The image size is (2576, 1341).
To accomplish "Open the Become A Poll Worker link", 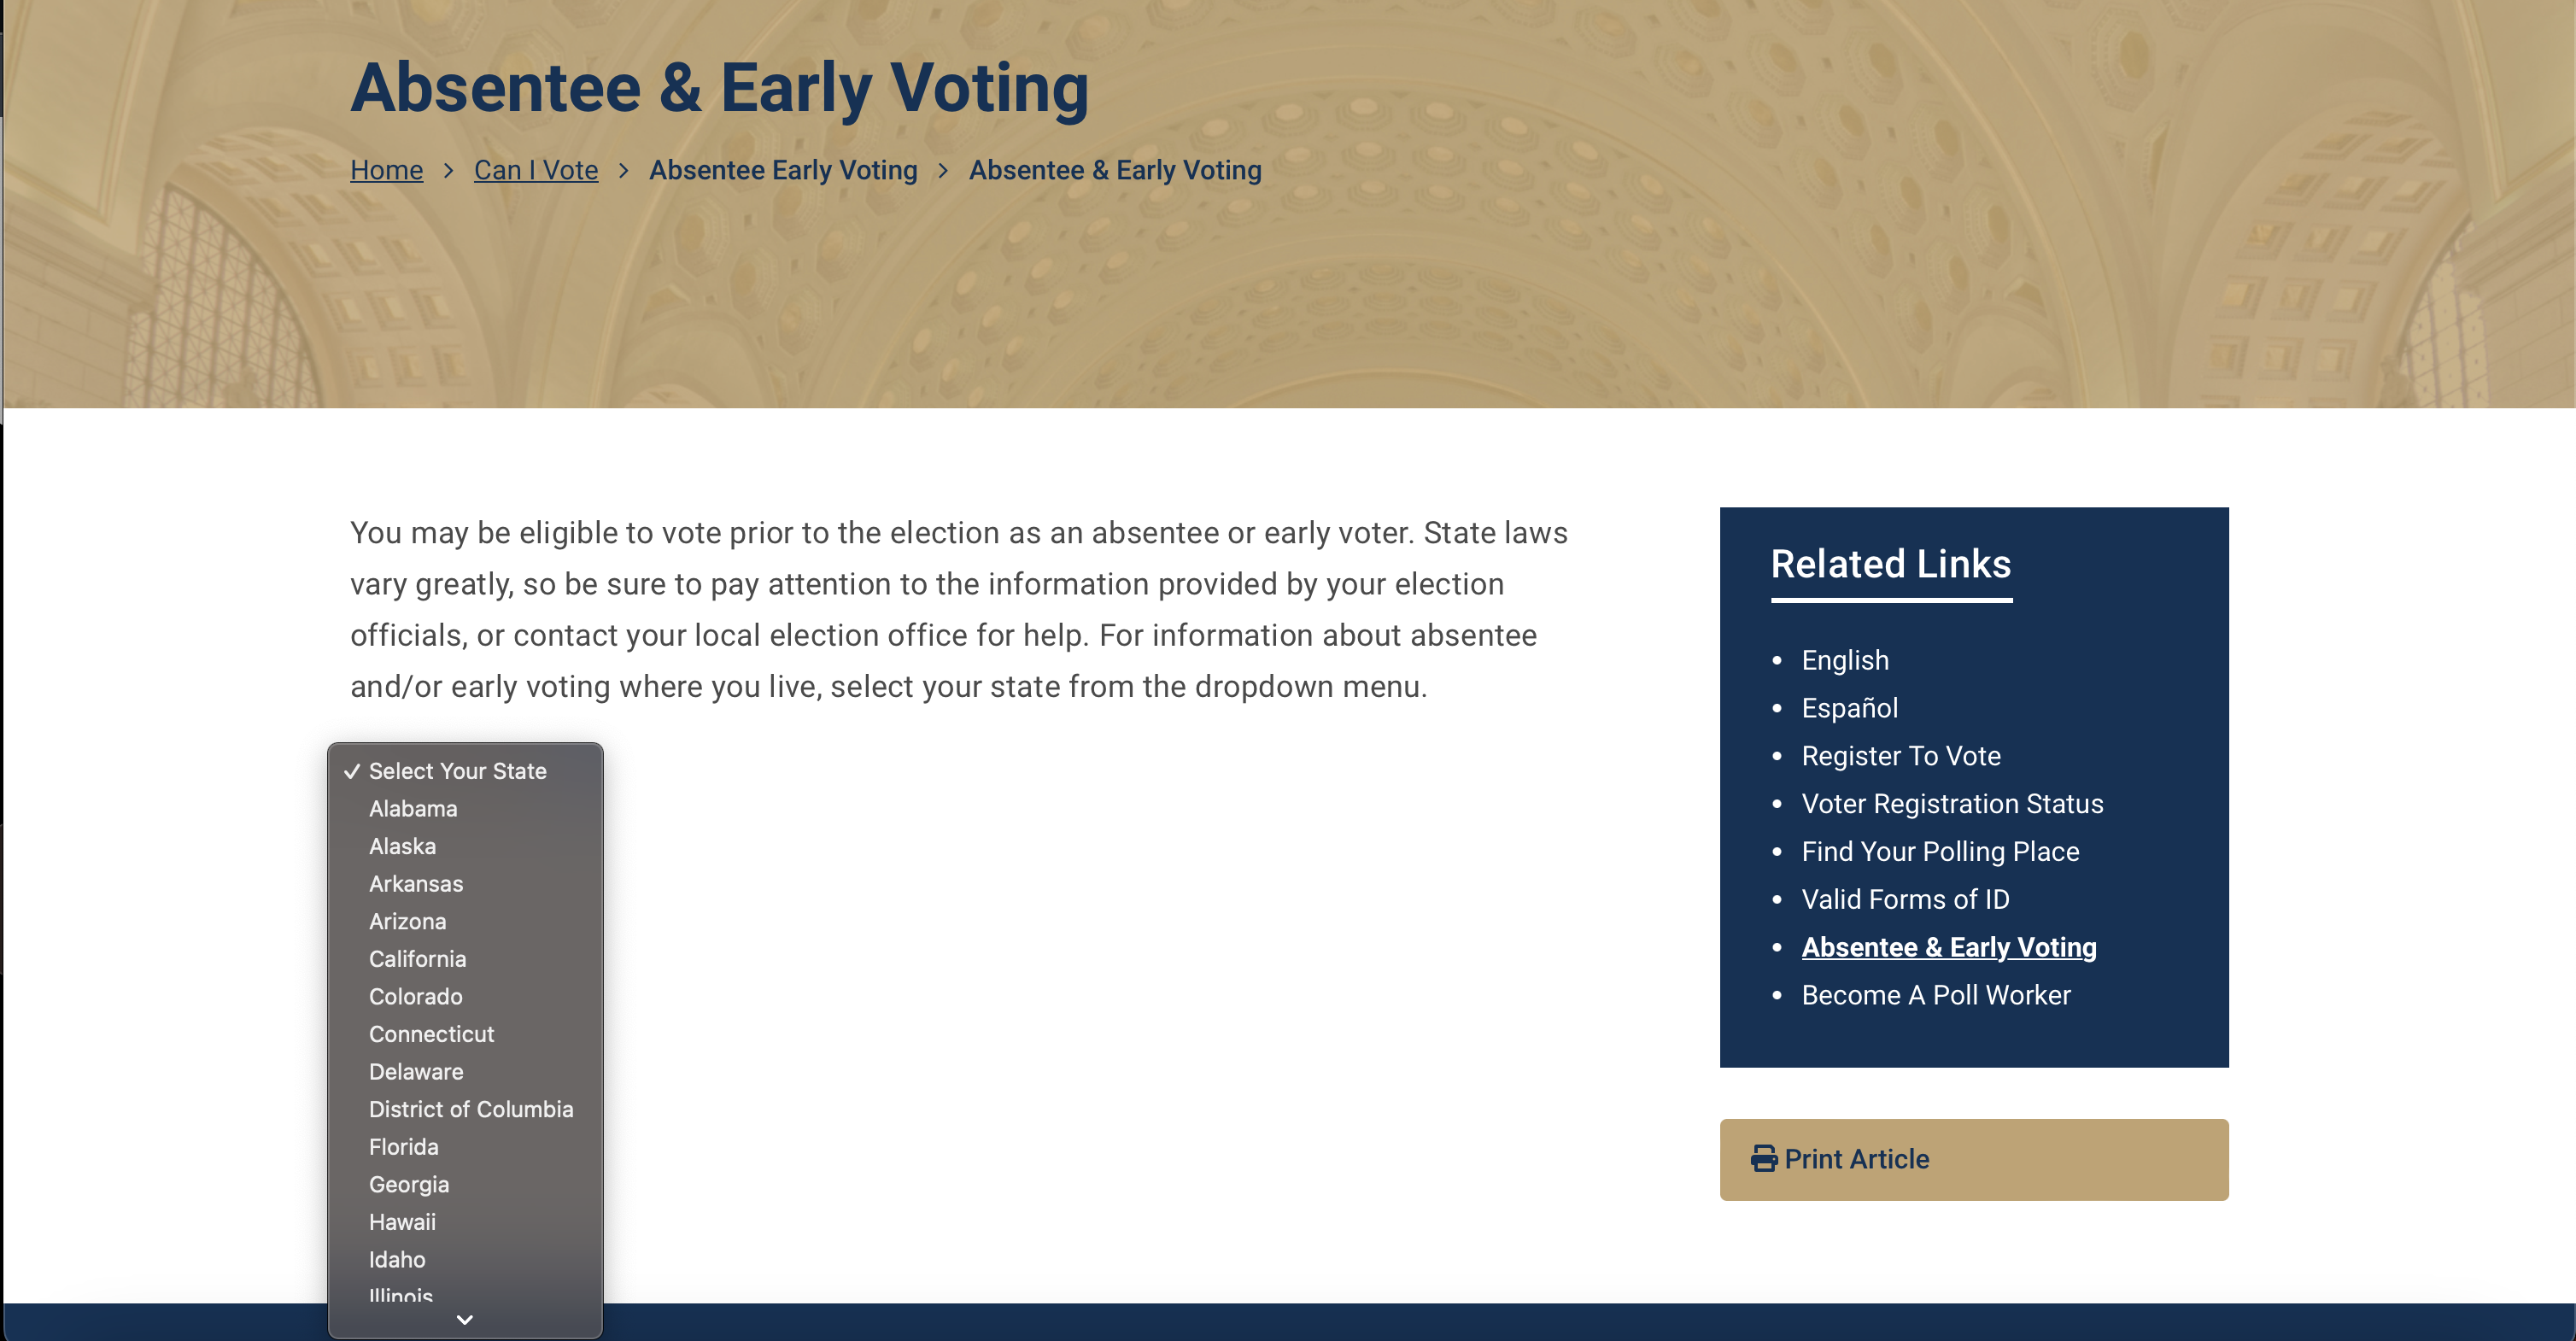I will tap(1936, 994).
